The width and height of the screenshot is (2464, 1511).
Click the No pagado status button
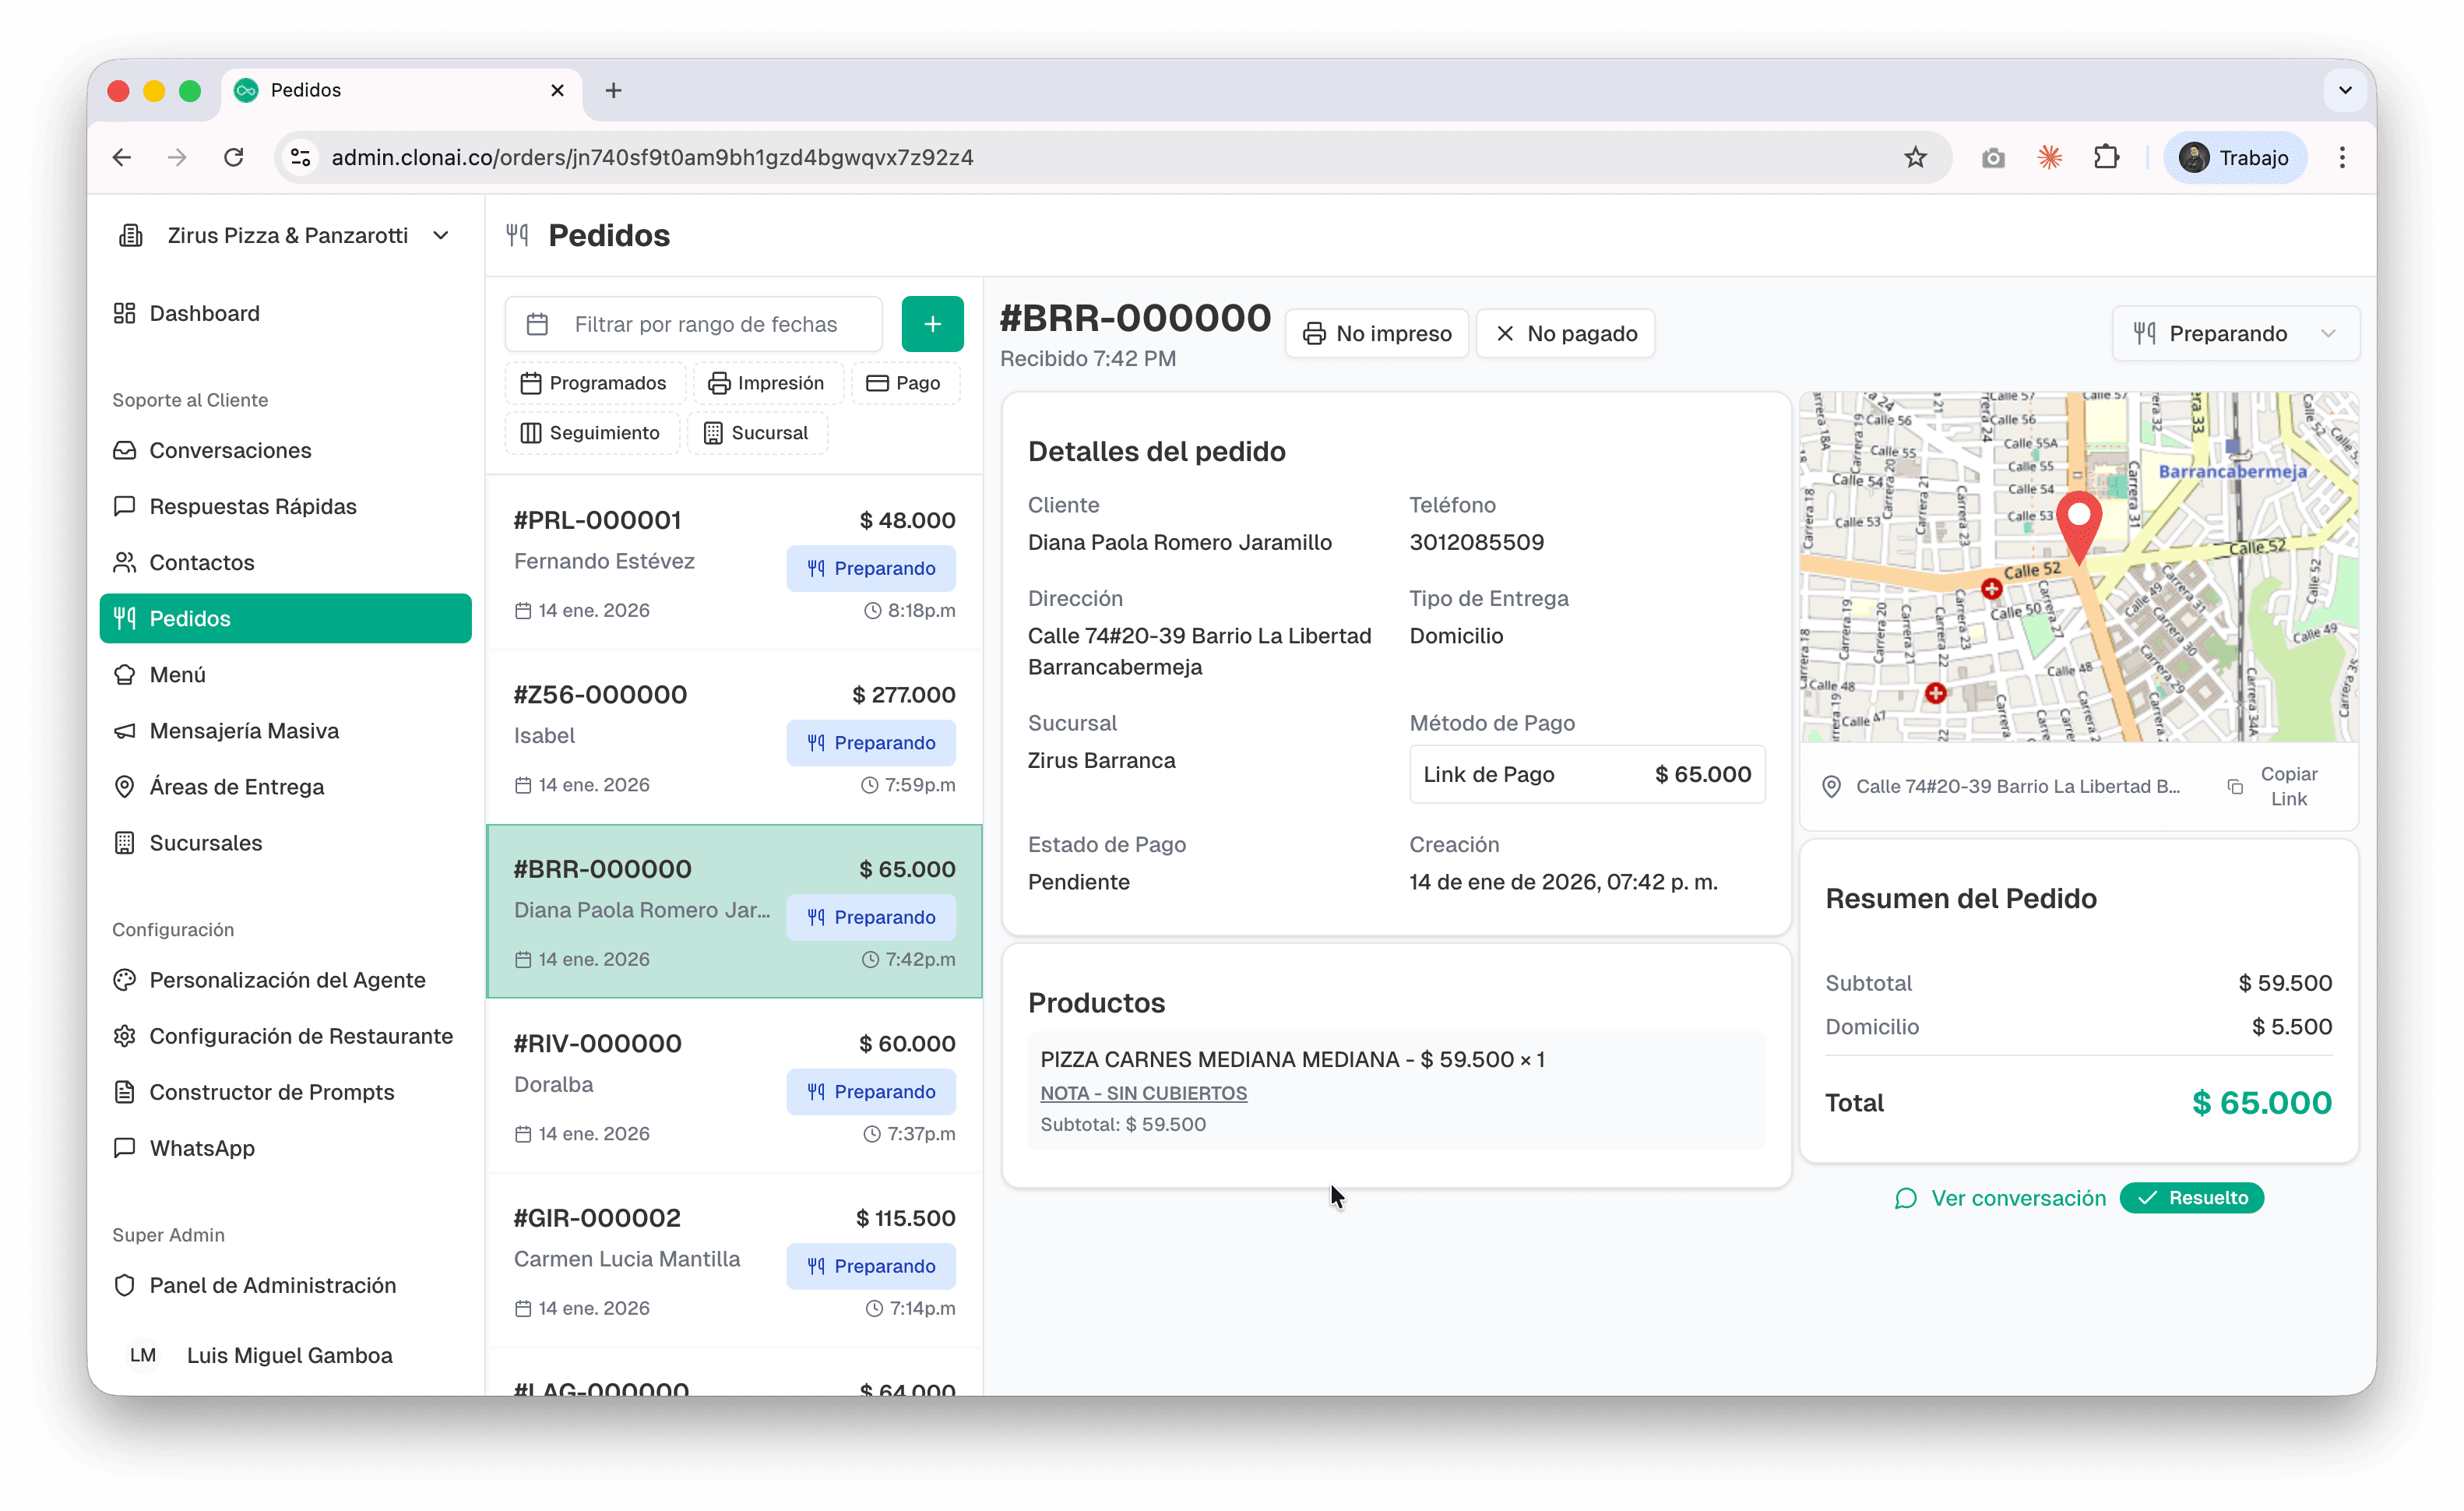[x=1565, y=333]
